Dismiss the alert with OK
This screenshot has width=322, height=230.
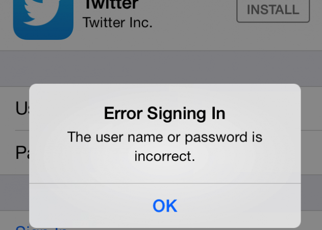tap(165, 206)
